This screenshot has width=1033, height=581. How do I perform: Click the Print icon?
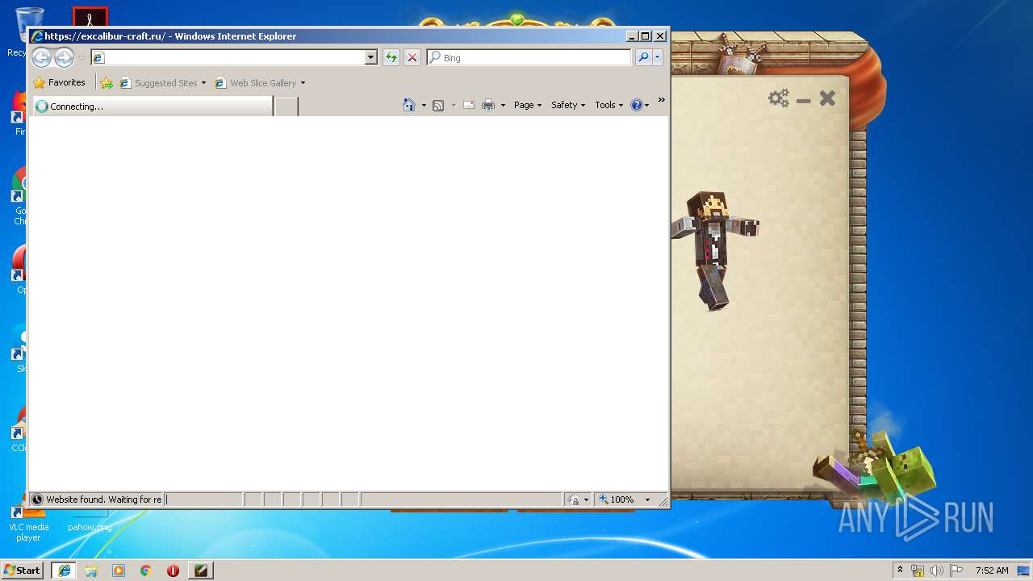pyautogui.click(x=488, y=105)
